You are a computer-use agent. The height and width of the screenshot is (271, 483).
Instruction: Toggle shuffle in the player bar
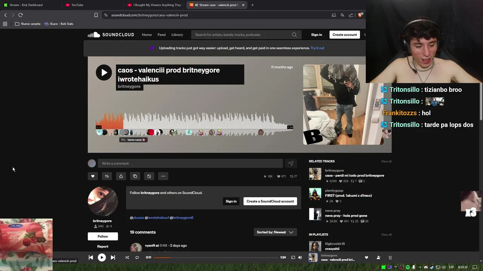(127, 257)
